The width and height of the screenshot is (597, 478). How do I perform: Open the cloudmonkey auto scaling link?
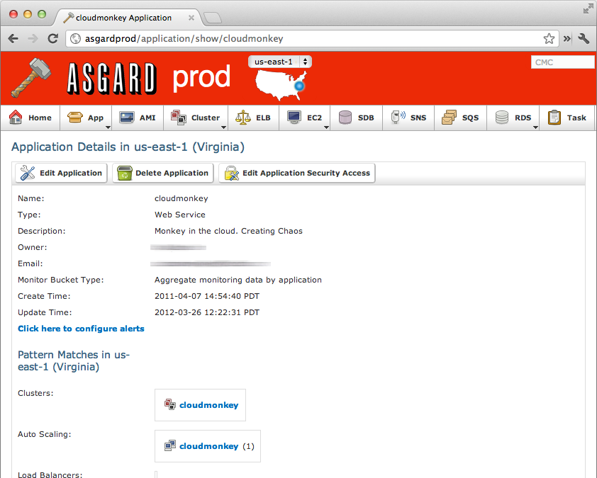pos(209,446)
